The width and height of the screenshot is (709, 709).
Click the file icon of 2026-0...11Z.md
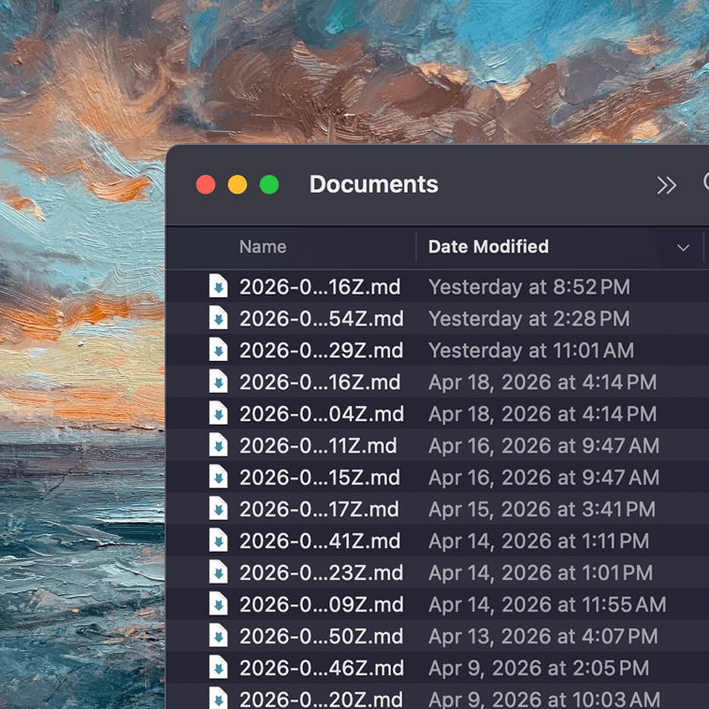(x=218, y=445)
